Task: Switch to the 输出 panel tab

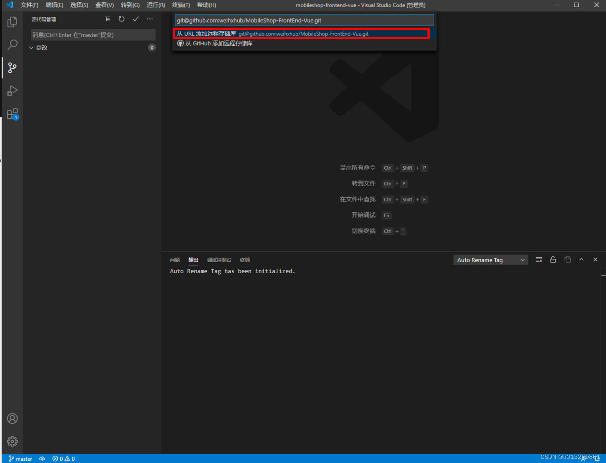Action: (x=193, y=260)
